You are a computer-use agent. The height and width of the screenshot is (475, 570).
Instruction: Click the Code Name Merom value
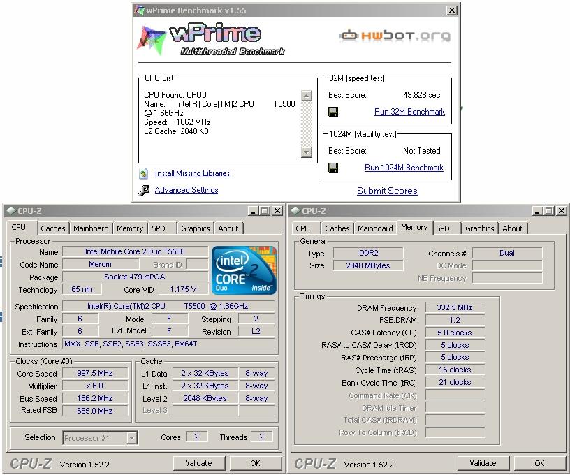pos(100,264)
